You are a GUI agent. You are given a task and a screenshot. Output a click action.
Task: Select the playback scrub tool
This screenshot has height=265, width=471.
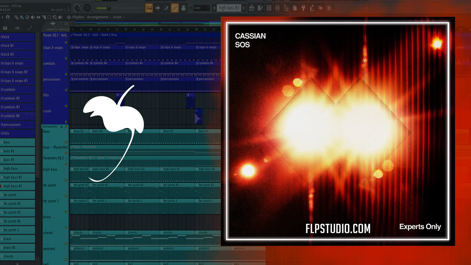pos(60,17)
